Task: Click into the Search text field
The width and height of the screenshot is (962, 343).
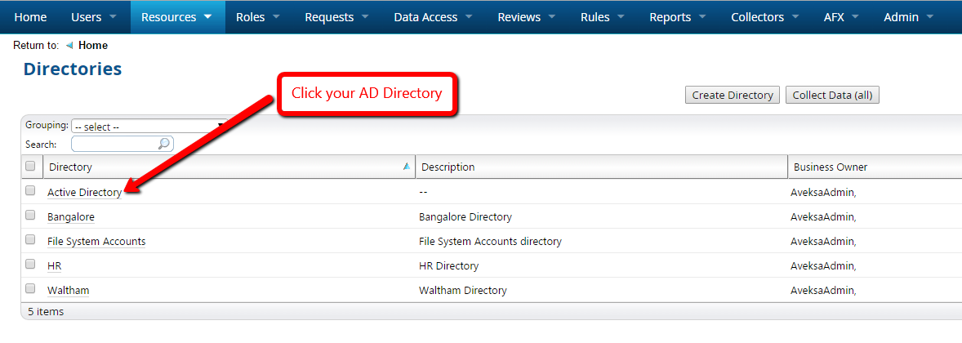Action: (x=114, y=145)
